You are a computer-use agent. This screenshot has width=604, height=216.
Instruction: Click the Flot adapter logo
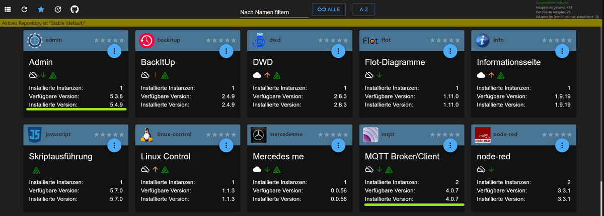(370, 40)
